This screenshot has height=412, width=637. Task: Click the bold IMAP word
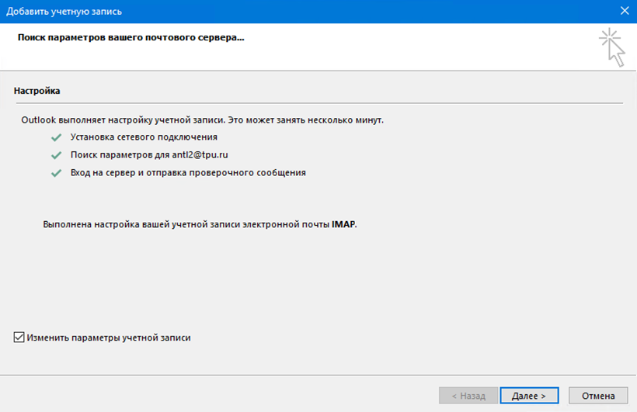click(x=343, y=224)
